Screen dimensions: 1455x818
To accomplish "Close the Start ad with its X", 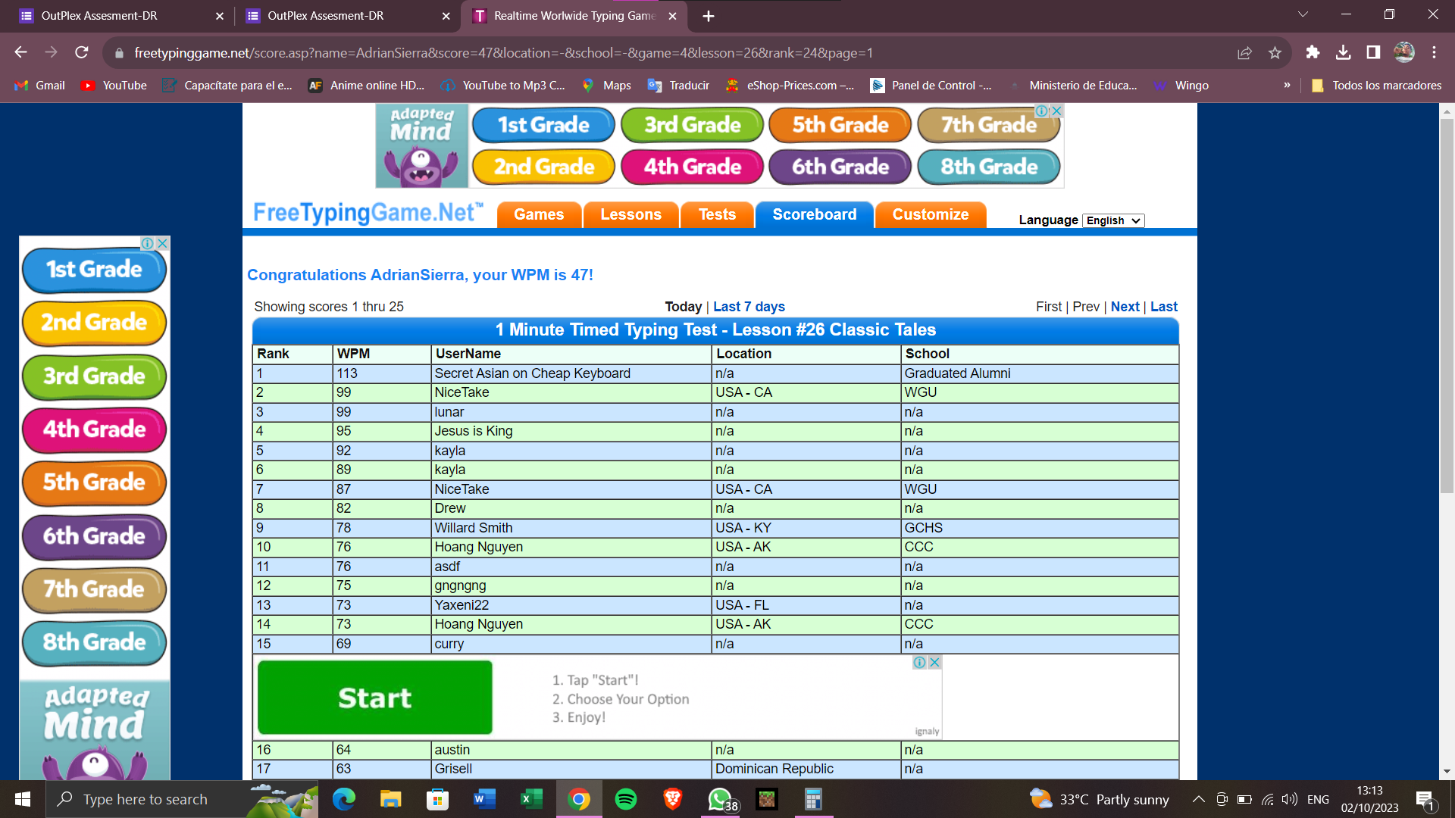I will 935,662.
